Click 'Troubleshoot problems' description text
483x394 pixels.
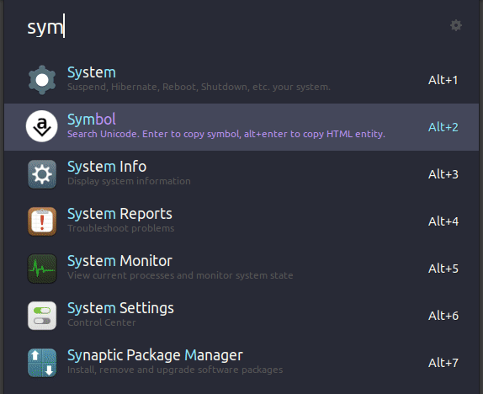coord(121,228)
